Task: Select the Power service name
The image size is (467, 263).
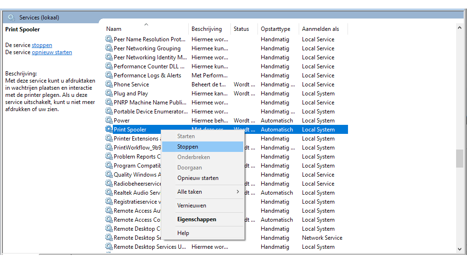Action: (x=121, y=121)
